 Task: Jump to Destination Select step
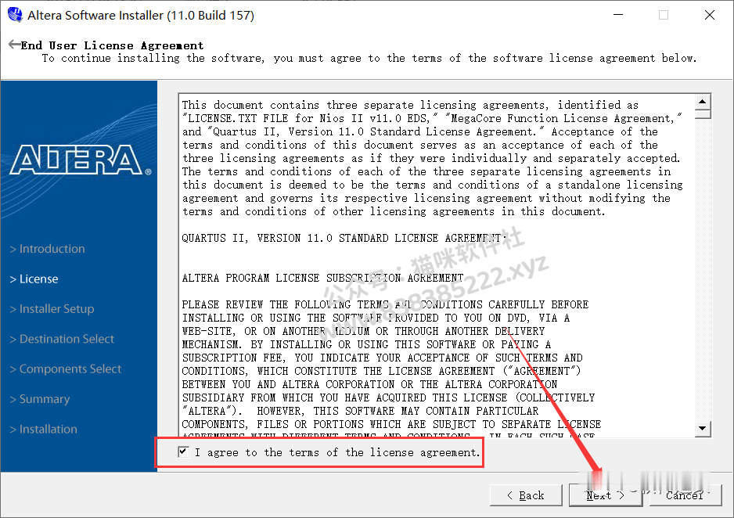tap(62, 339)
